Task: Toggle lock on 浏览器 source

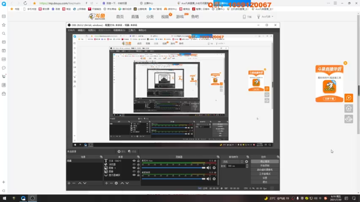Action: [138, 164]
